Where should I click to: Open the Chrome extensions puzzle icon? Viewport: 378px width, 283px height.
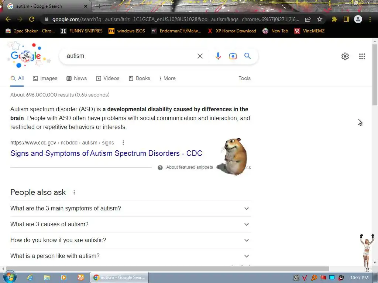334,19
